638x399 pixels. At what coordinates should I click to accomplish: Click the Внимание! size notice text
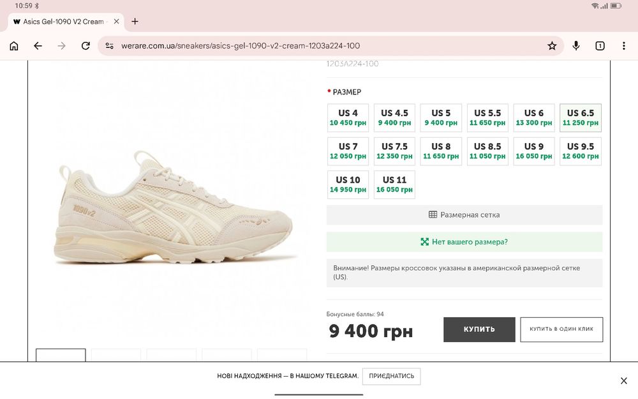tap(457, 273)
